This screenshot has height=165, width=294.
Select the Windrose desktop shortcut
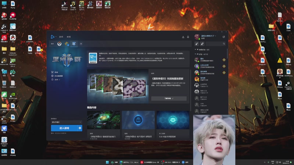point(64,5)
